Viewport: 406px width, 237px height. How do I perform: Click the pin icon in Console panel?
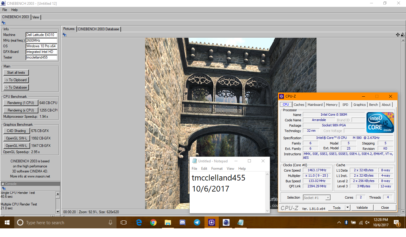(x=4, y=189)
